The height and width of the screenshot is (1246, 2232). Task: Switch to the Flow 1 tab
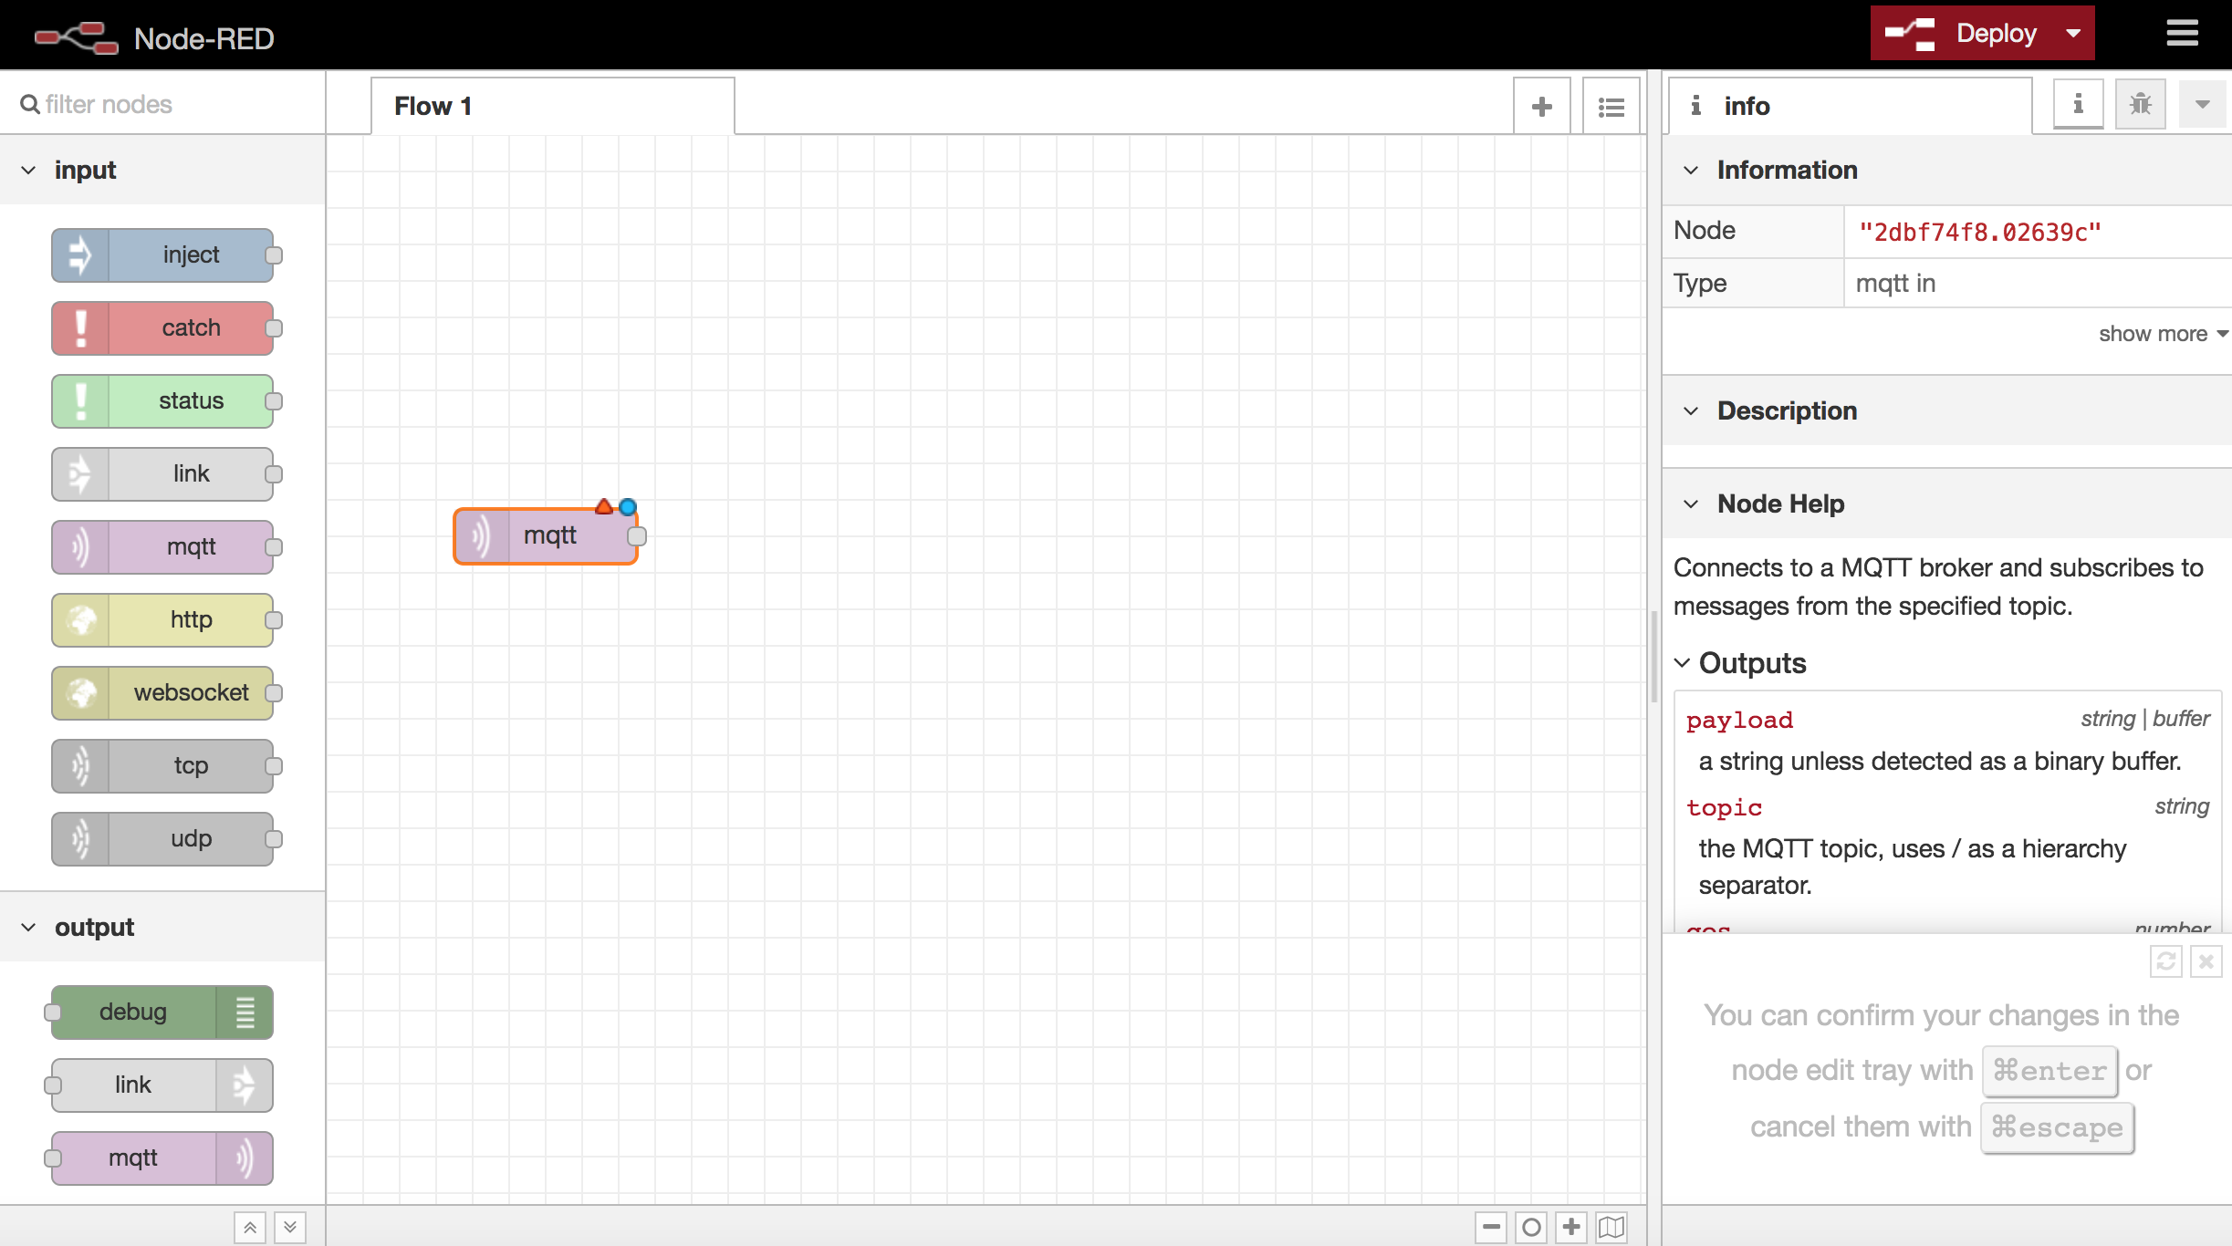(553, 106)
